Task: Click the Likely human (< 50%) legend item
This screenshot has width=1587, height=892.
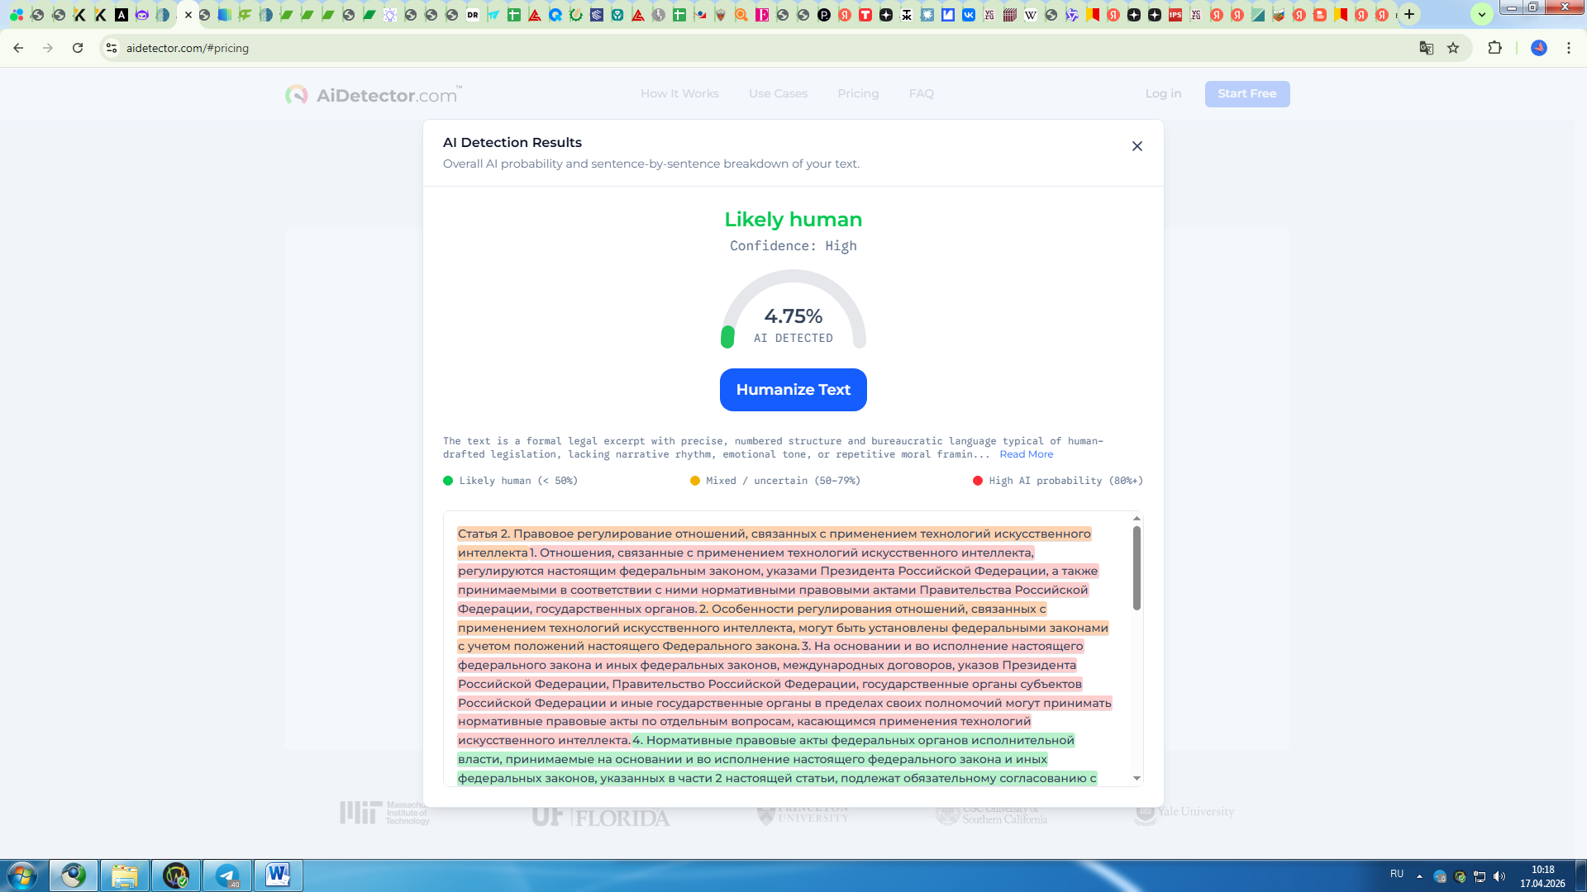Action: pos(510,481)
